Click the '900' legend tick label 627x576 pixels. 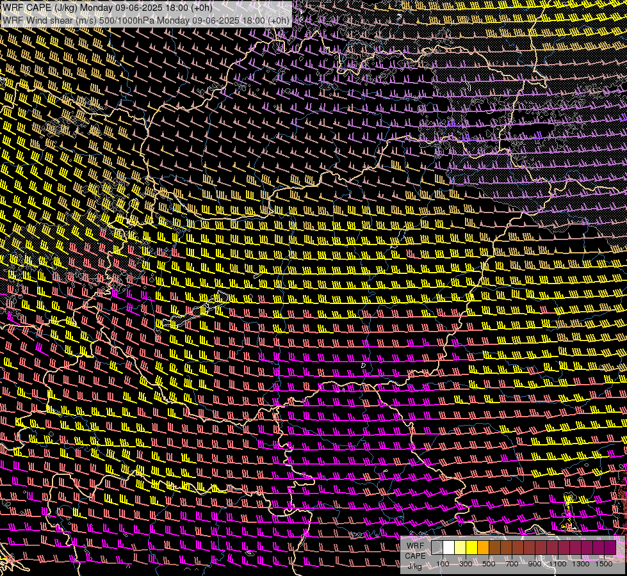[x=535, y=564]
